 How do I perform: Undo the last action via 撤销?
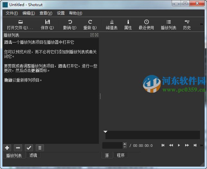[70, 25]
